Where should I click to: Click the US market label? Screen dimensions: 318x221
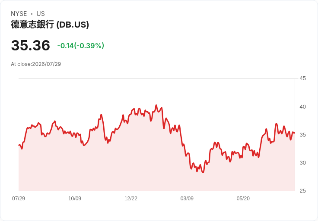pos(41,13)
